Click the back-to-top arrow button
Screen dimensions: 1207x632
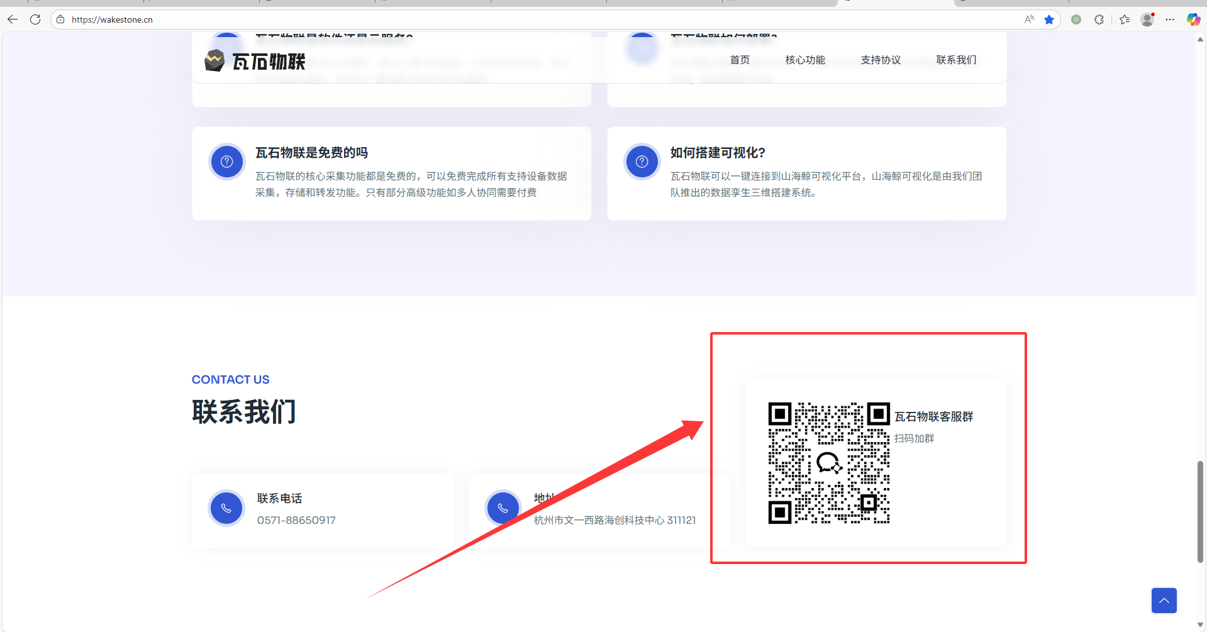coord(1164,601)
